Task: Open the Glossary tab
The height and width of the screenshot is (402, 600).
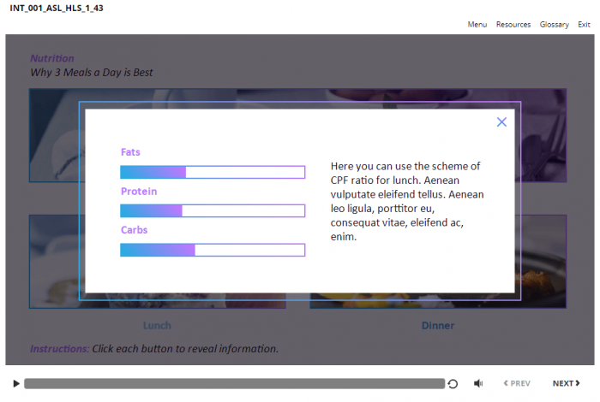Action: click(554, 25)
